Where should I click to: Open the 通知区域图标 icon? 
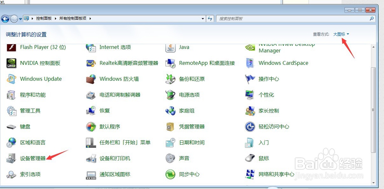click(x=91, y=174)
